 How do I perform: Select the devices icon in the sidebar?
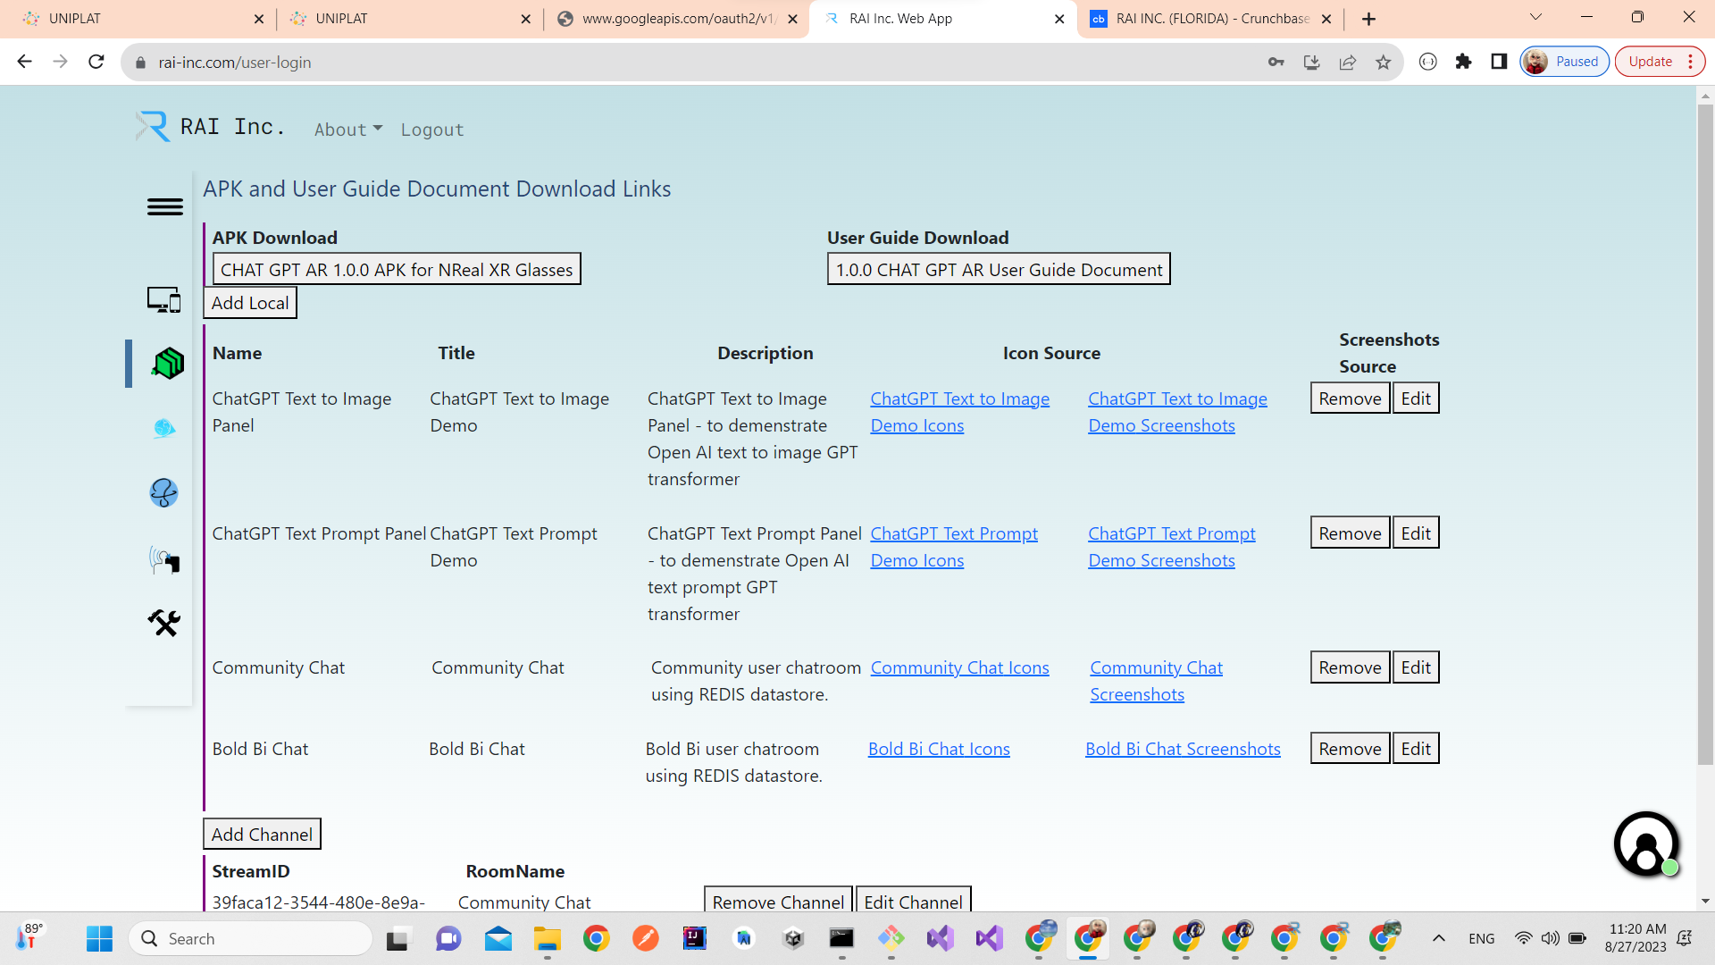[x=164, y=300]
